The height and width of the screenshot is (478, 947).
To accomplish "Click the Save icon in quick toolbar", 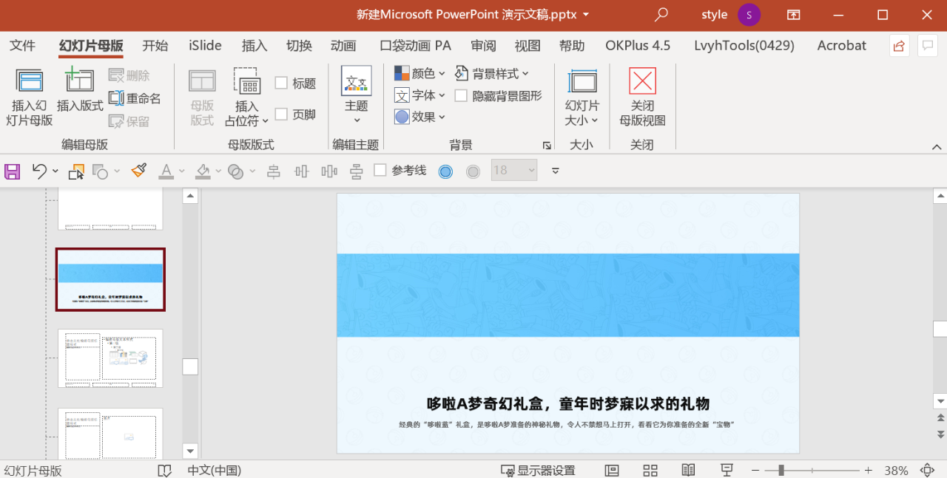I will 12,171.
